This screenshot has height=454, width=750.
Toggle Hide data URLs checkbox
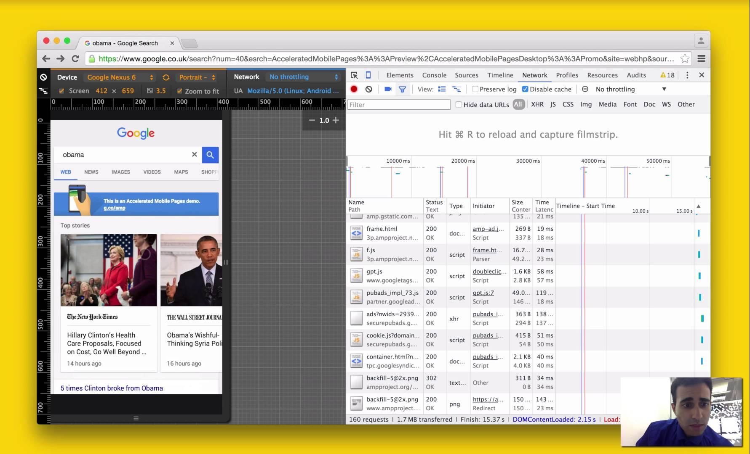point(459,105)
